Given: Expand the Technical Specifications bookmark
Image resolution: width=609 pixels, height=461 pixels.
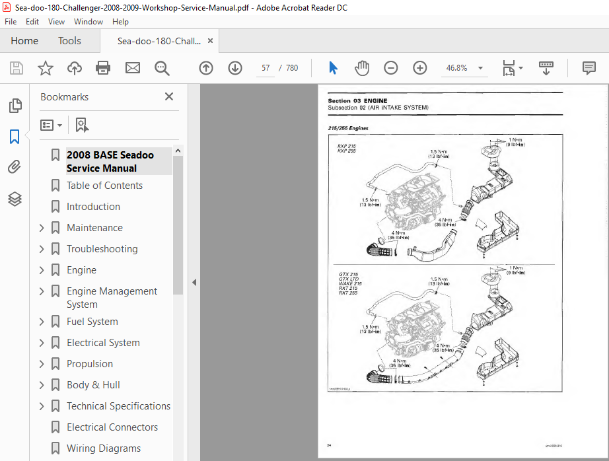Looking at the screenshot, I should point(42,406).
